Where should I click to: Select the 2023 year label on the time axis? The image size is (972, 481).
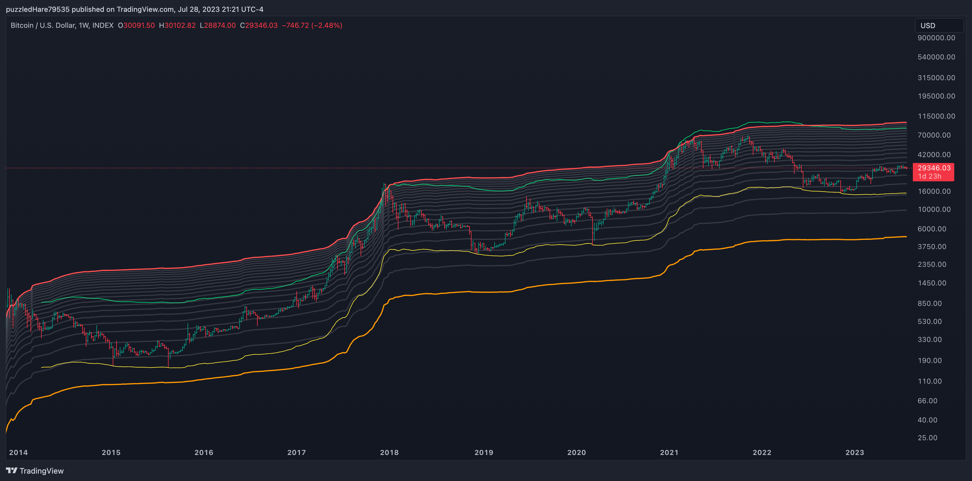pos(855,452)
